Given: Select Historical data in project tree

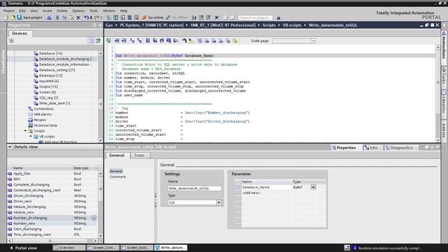Looking at the screenshot, I should (45, 125).
